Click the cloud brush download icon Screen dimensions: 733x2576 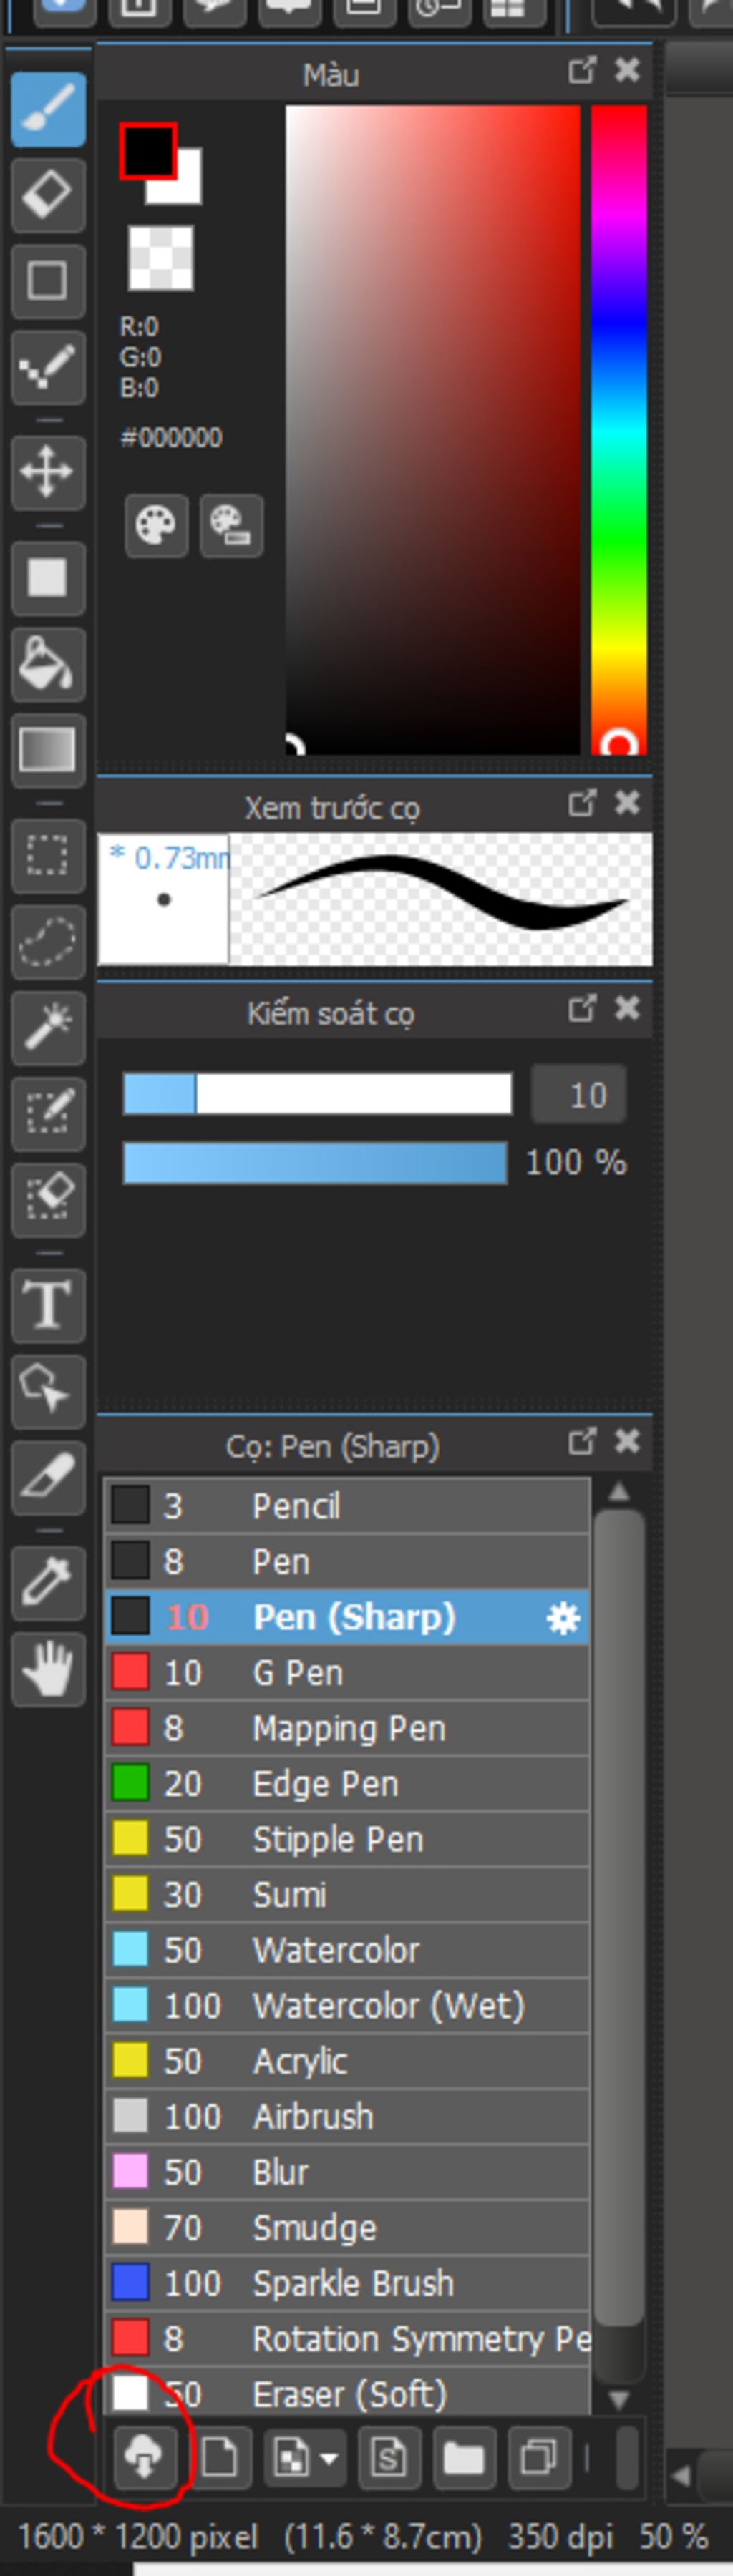[144, 2457]
